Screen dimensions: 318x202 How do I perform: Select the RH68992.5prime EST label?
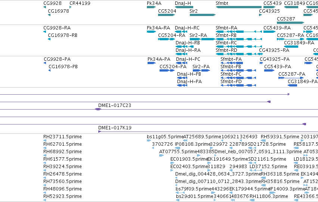pos(62,152)
